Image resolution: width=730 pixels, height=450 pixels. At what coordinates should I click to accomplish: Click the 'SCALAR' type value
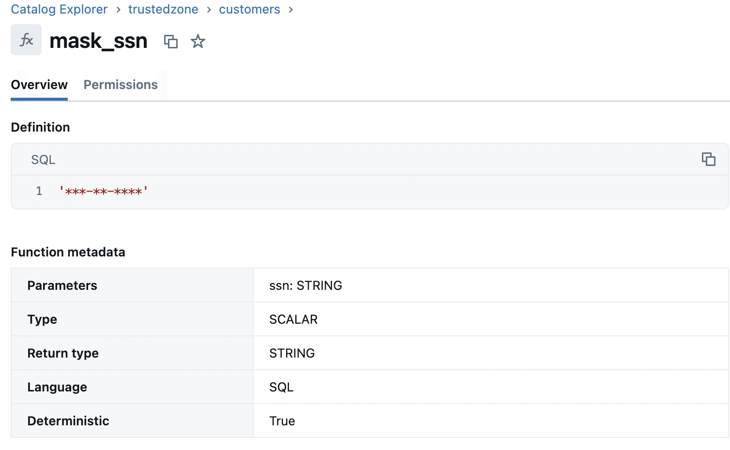pos(293,319)
